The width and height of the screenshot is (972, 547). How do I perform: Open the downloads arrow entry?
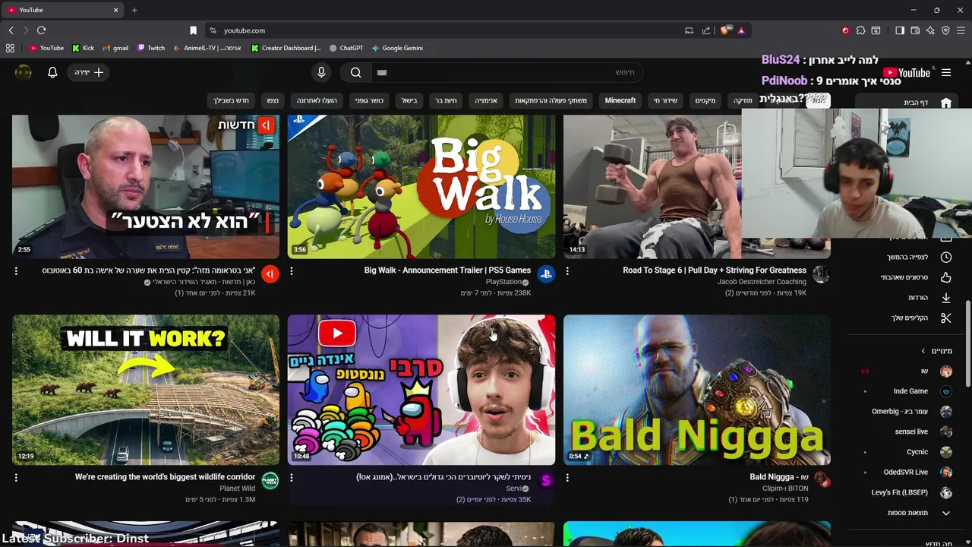pyautogui.click(x=946, y=298)
